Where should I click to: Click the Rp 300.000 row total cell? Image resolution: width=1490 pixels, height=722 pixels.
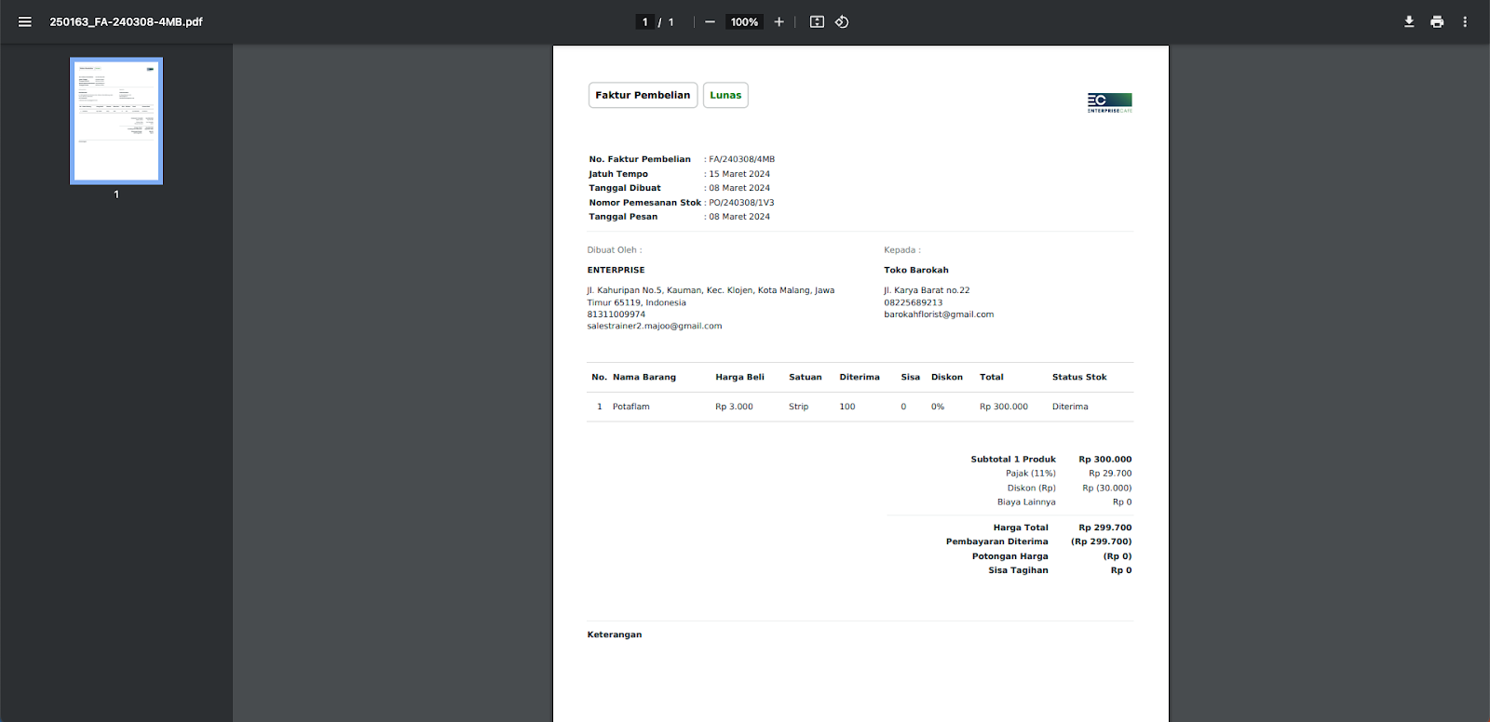1004,407
